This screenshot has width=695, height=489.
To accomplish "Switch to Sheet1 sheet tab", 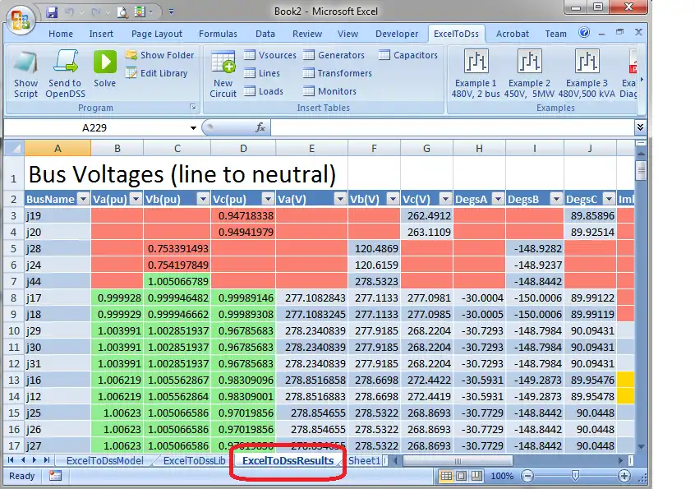I will pos(364,460).
